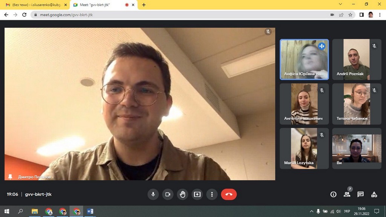Open a new browser tab

coord(144,5)
